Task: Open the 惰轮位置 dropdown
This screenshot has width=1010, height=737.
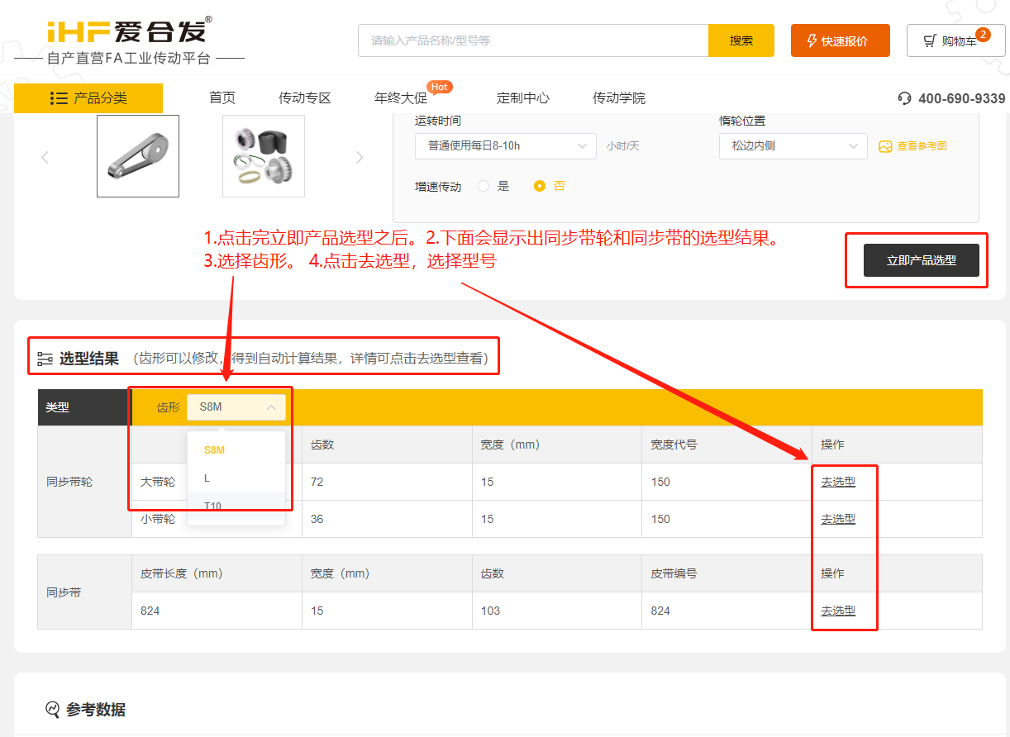Action: point(792,146)
